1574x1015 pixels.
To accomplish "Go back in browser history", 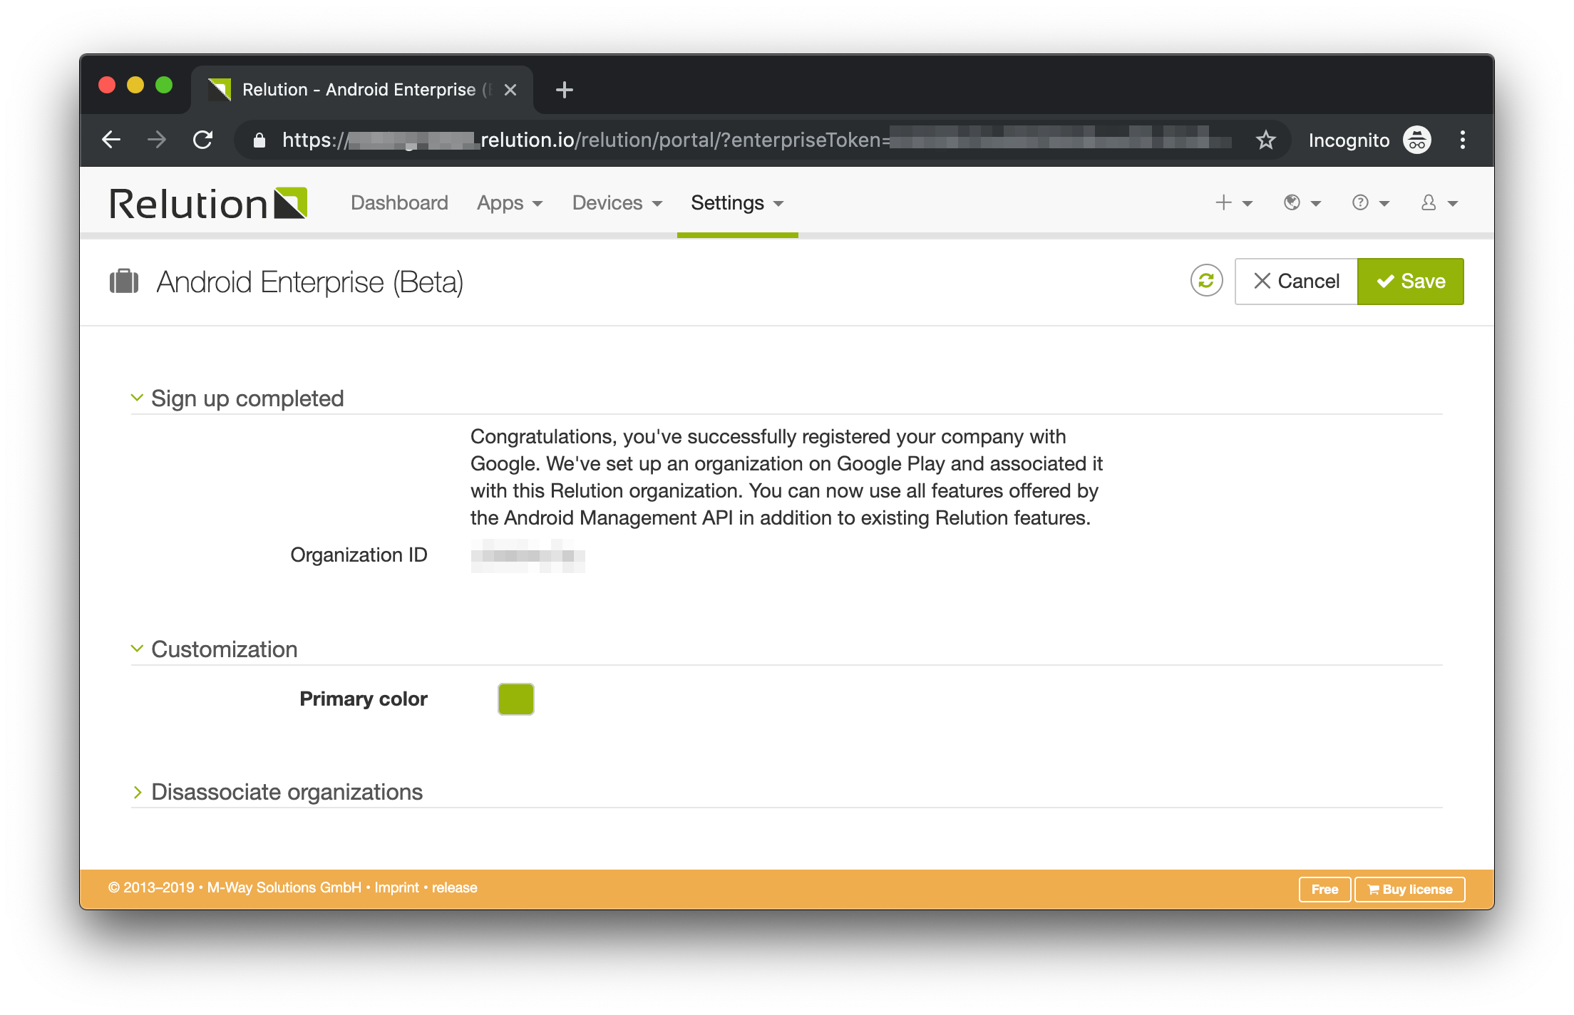I will [x=111, y=140].
